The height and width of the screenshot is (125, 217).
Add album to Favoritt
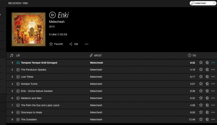point(56,44)
